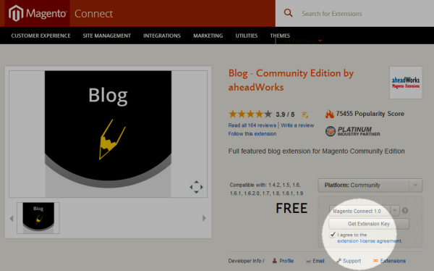
Task: Open the Integrations menu
Action: 162,36
